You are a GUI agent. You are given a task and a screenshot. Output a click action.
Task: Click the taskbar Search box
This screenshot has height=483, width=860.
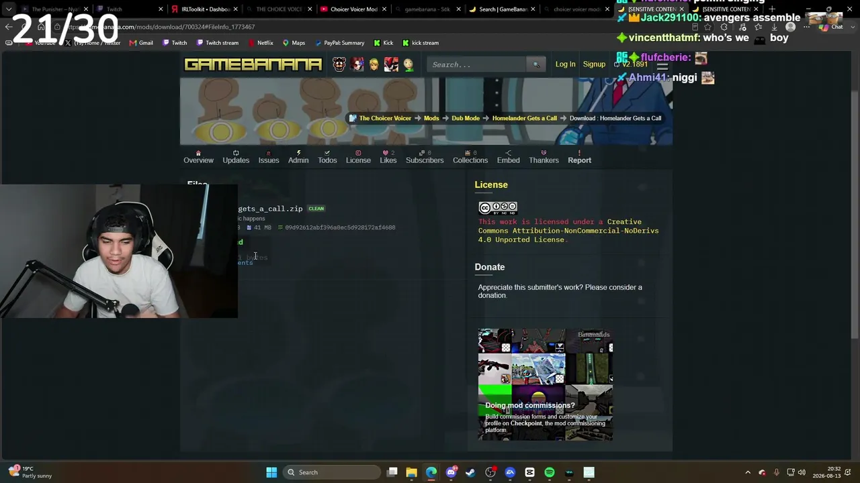[x=332, y=472]
